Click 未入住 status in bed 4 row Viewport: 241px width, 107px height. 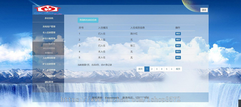102,52
